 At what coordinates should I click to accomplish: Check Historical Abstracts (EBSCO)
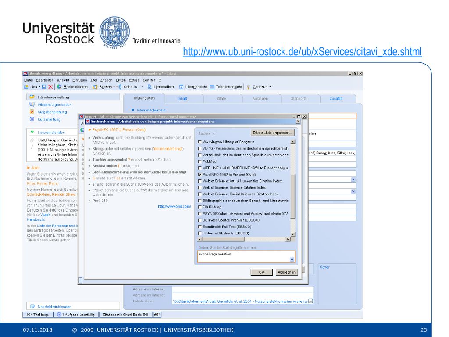pyautogui.click(x=200, y=233)
